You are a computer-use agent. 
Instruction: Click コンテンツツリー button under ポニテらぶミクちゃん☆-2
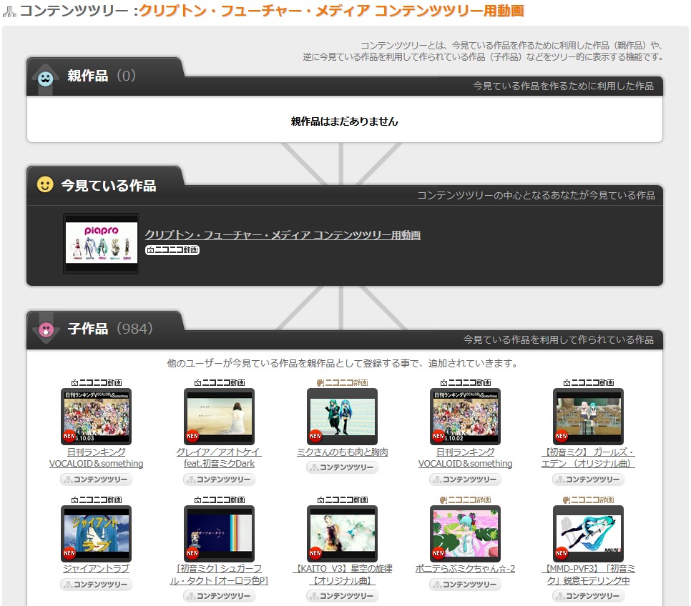pyautogui.click(x=465, y=585)
